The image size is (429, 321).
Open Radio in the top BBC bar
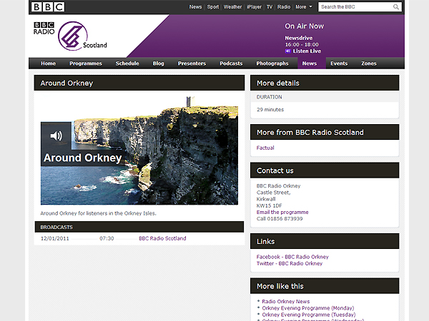[x=284, y=7]
